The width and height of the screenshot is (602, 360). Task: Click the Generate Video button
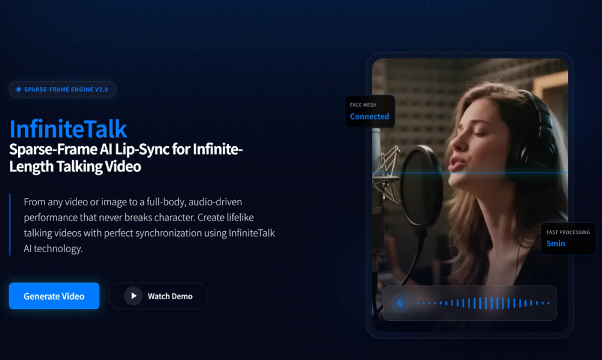54,296
